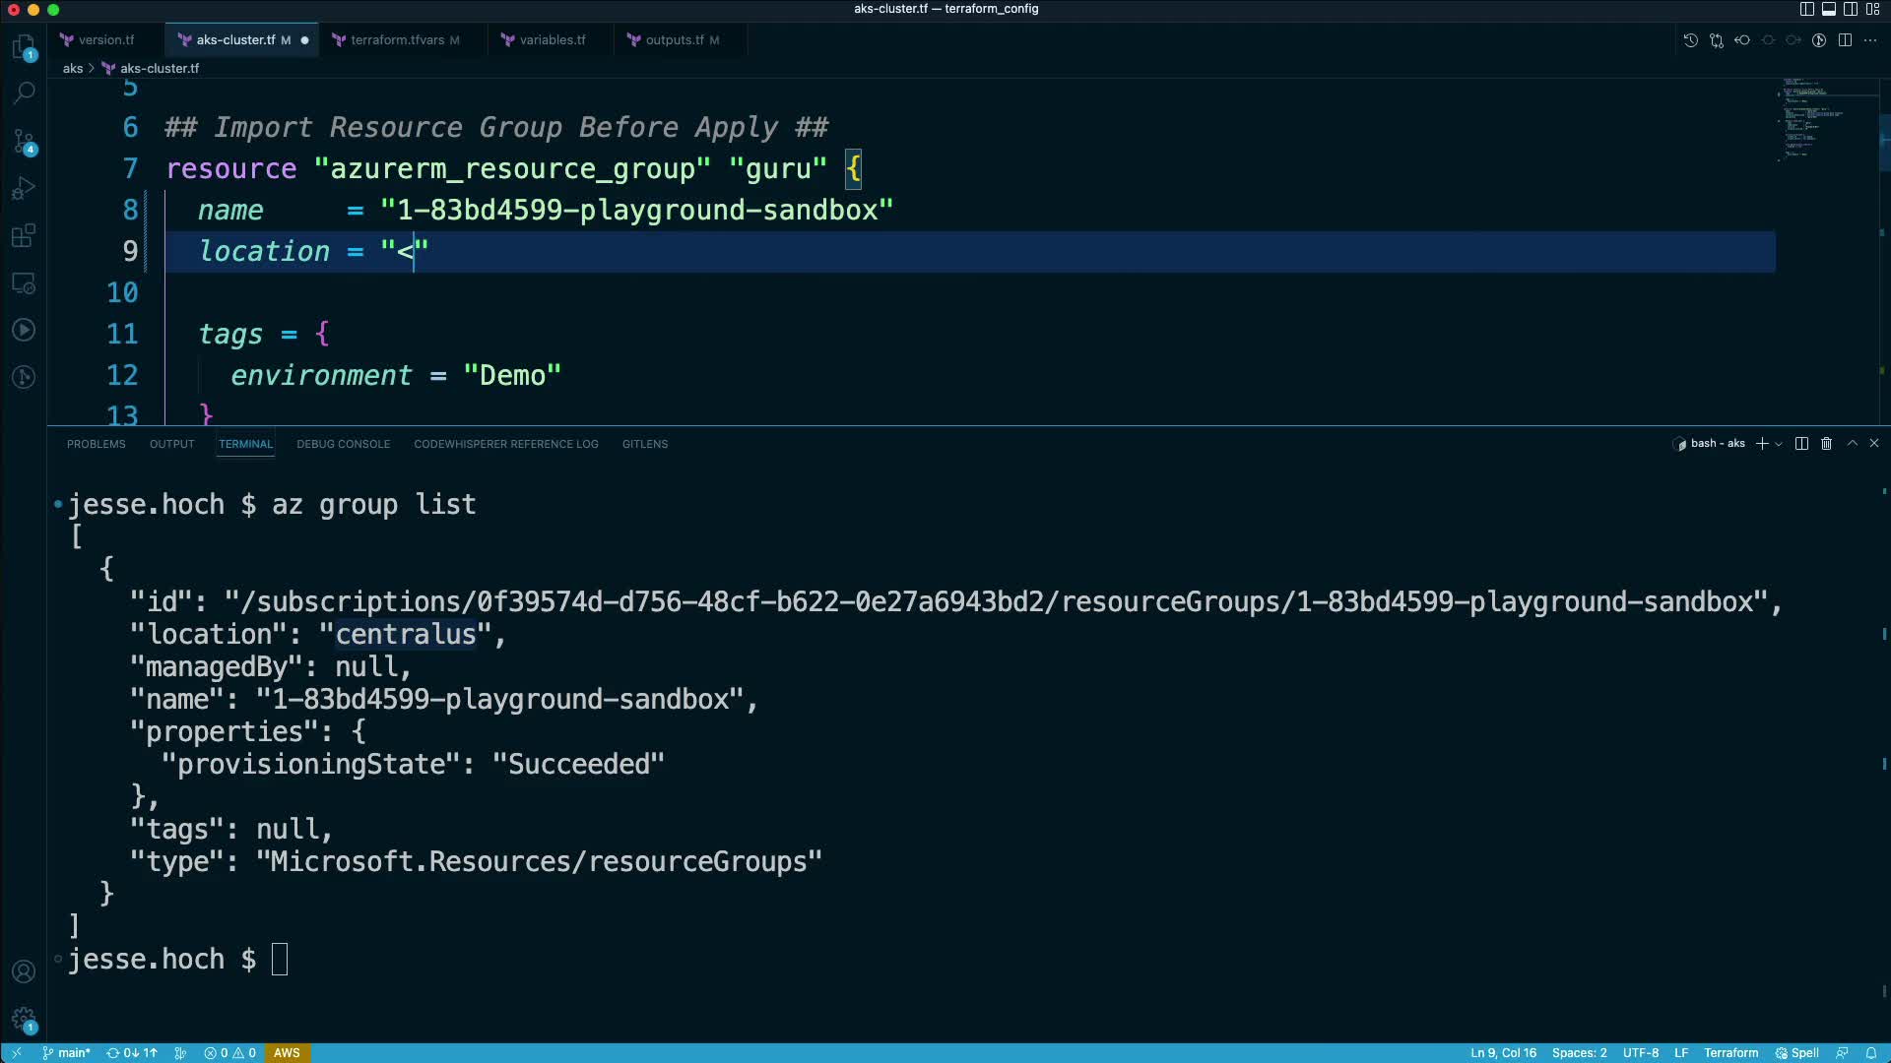Toggle the secondary sidebar visibility

[1851, 9]
